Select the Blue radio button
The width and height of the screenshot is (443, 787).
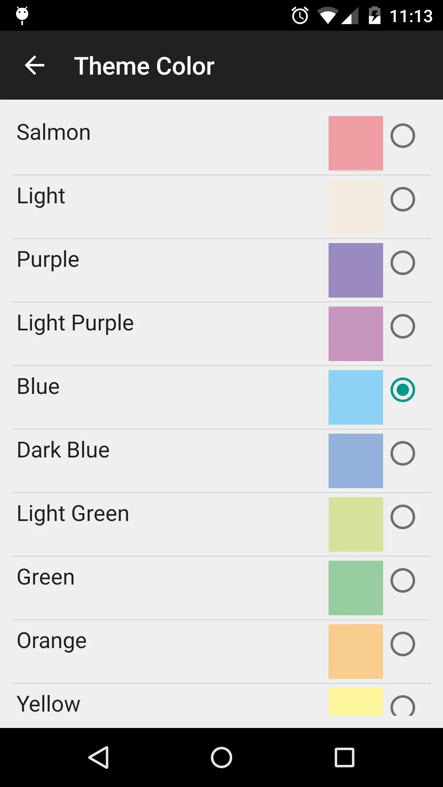click(x=402, y=390)
